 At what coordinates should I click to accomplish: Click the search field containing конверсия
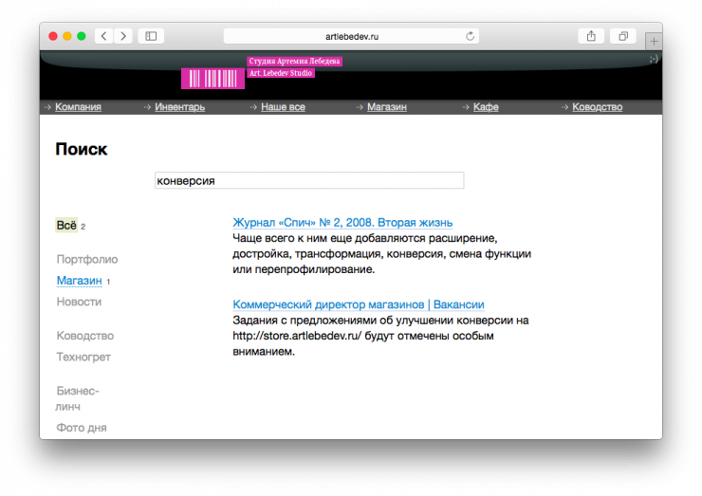pos(309,180)
